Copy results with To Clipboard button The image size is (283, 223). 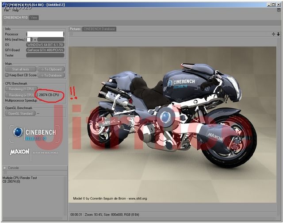(x=51, y=69)
